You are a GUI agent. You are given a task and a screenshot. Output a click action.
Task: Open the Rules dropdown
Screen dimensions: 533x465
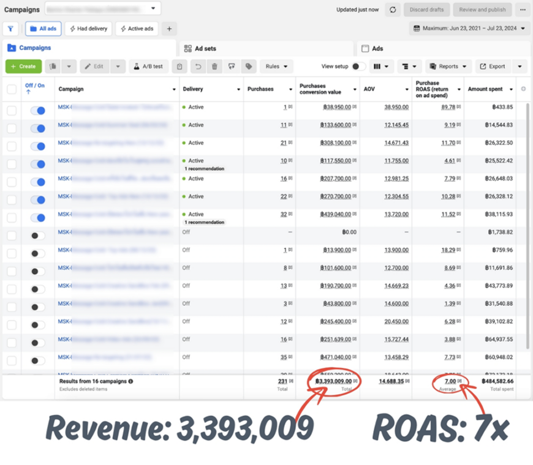(x=276, y=67)
